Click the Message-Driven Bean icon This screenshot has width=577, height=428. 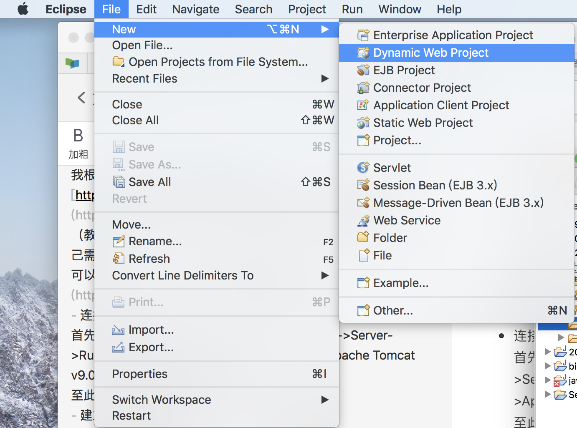click(x=363, y=203)
